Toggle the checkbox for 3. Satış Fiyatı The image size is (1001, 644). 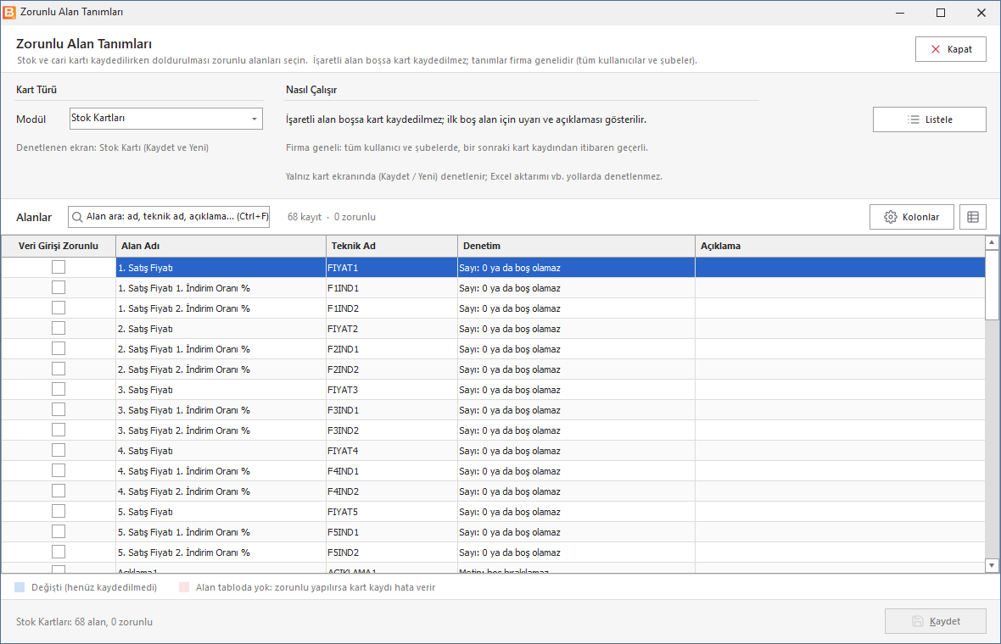(x=59, y=389)
